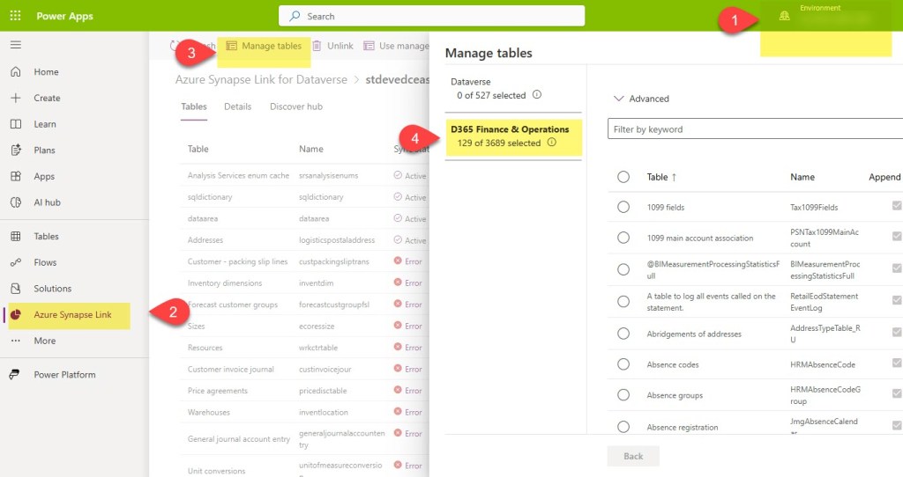Go to Home in the sidebar
903x477 pixels.
[x=46, y=72]
